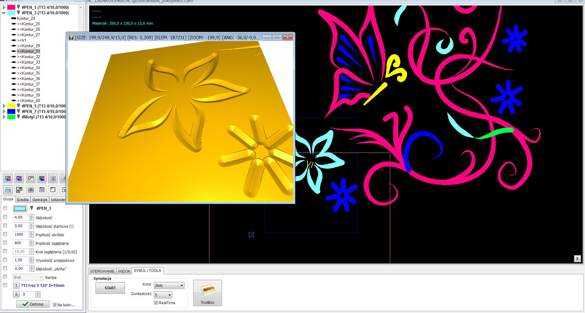Click the V-bit tool icon beside #PEN_3 in tree
585x313 pixels.
tap(19, 12)
